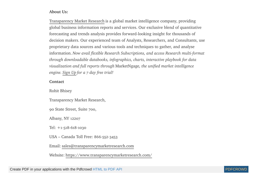The height and width of the screenshot is (182, 257).
Task: Click the Contact heading
Action: pos(57,82)
